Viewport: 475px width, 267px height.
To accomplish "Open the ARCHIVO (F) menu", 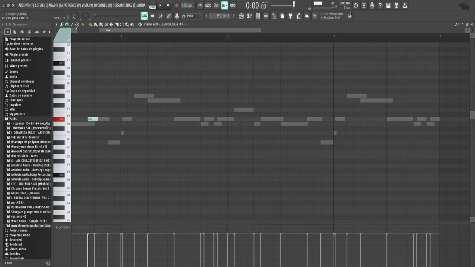I will 26,6.
